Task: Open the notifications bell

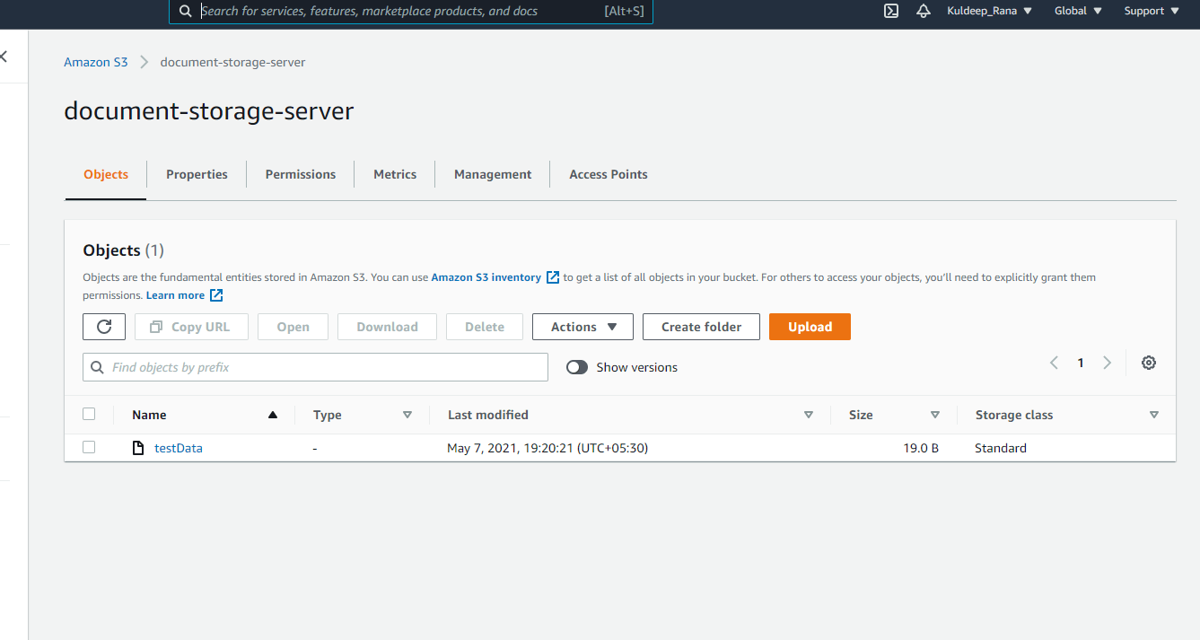Action: (x=924, y=11)
